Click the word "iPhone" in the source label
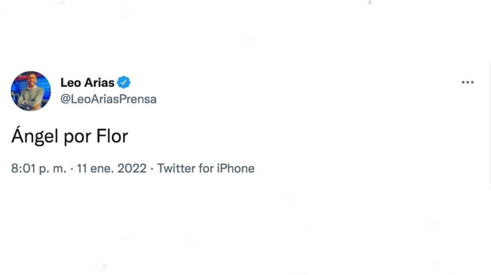Image resolution: width=491 pixels, height=275 pixels. coord(236,168)
